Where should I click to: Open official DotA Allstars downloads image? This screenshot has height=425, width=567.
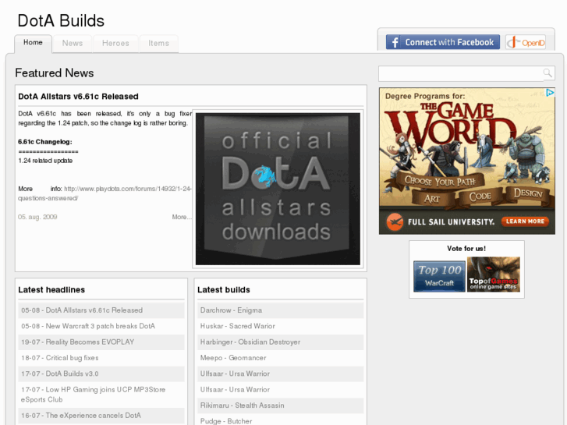point(278,189)
